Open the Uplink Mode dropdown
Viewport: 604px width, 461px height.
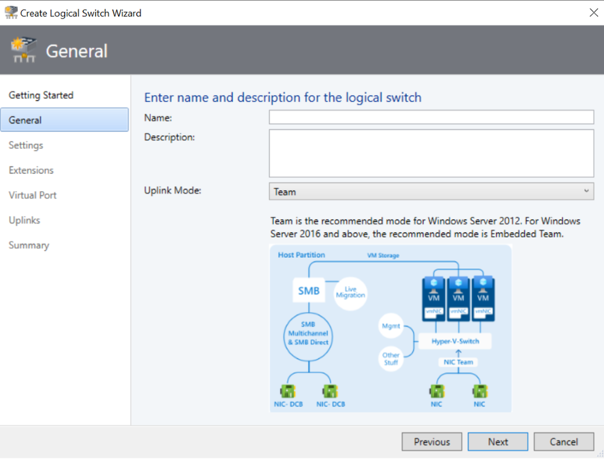(431, 192)
